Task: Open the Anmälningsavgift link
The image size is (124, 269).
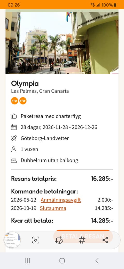Action: point(61,200)
